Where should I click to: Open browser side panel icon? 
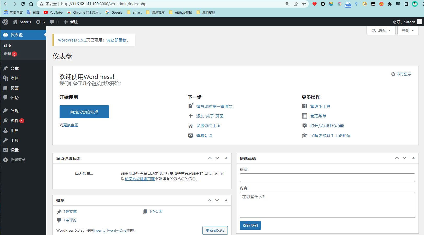tap(406, 4)
